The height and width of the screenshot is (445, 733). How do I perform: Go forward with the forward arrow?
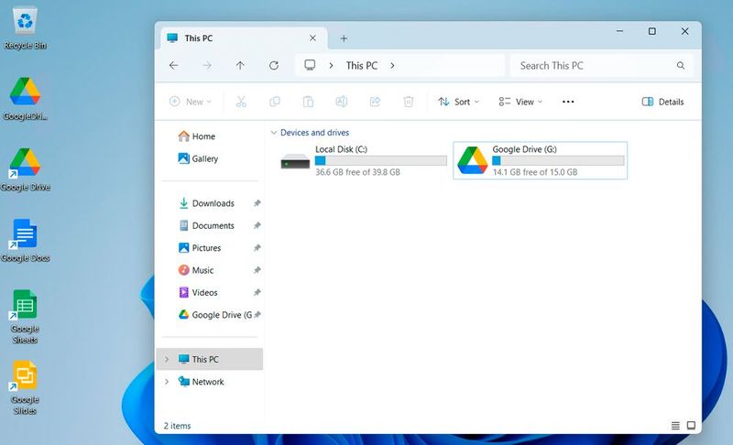coord(207,65)
